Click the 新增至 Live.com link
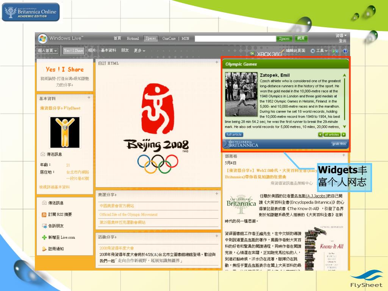 [62, 238]
